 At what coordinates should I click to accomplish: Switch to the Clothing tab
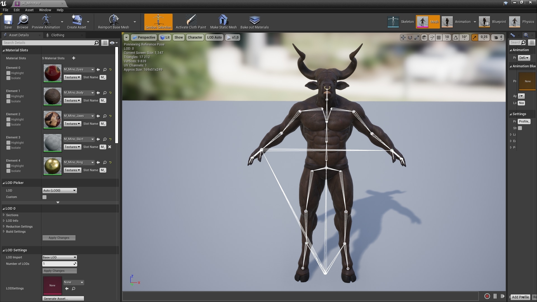point(58,35)
